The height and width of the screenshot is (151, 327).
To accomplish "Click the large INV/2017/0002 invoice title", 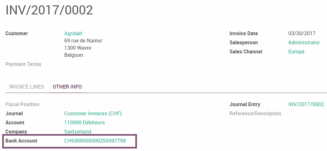I will coord(49,11).
